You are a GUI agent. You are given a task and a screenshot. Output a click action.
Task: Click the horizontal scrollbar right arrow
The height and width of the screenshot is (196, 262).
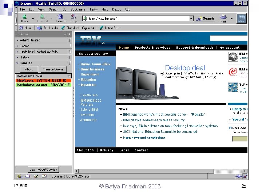click(245, 171)
